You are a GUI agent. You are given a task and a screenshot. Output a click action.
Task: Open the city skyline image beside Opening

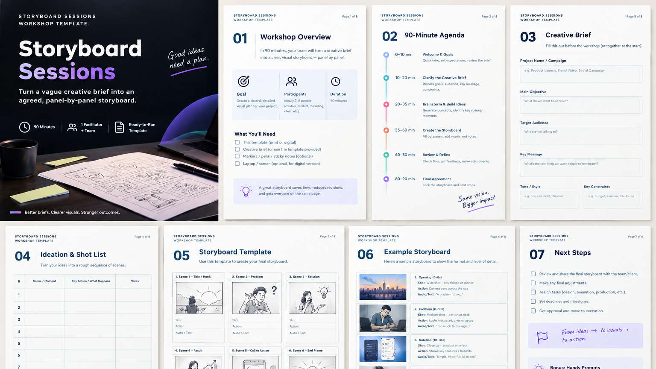coord(383,287)
